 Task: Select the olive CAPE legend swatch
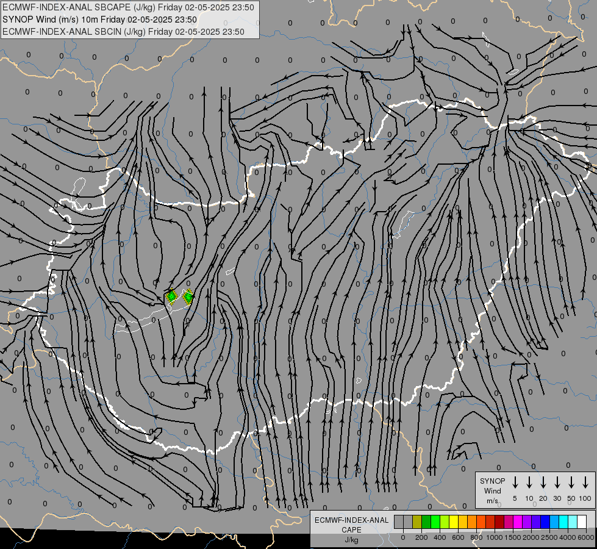point(417,522)
